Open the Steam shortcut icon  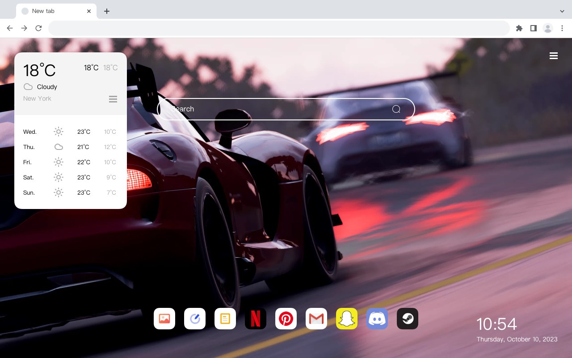(408, 319)
